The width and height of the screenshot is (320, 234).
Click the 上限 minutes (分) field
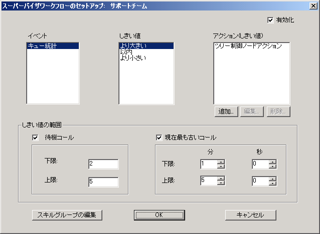point(209,180)
